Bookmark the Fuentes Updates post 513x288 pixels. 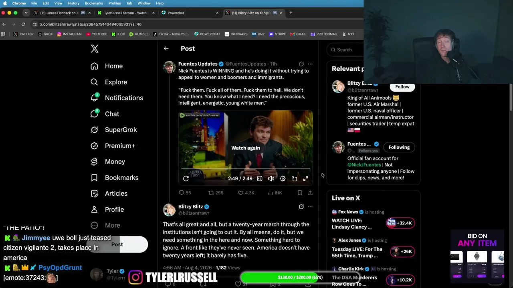coord(300,193)
